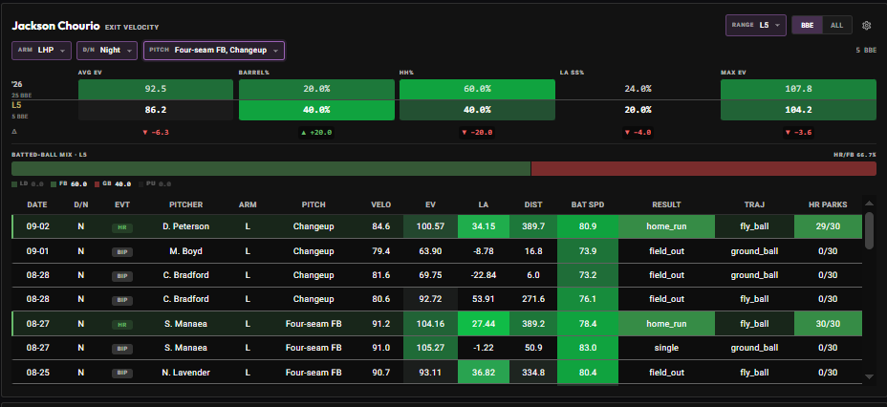Click the 53.91 launch angle cell

pyautogui.click(x=484, y=299)
